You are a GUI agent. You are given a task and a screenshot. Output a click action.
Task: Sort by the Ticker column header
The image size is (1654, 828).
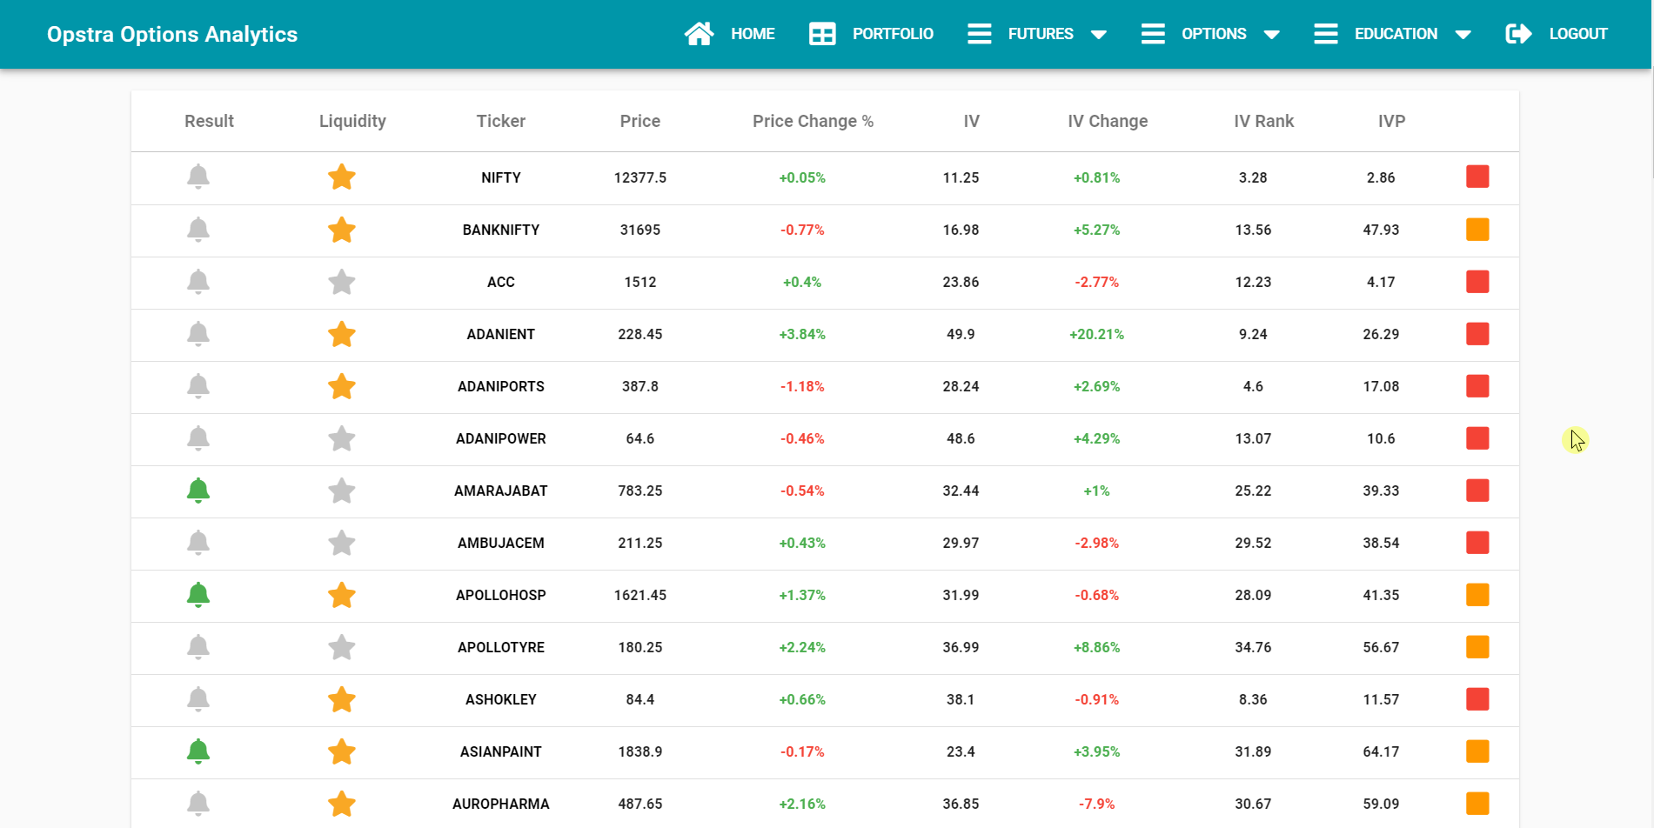click(x=501, y=121)
